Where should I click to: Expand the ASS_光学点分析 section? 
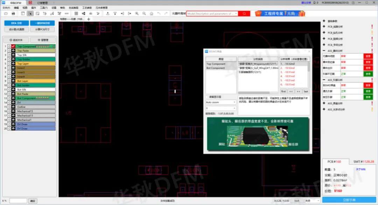click(x=324, y=109)
